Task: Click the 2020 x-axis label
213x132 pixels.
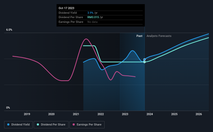Action: (51, 114)
